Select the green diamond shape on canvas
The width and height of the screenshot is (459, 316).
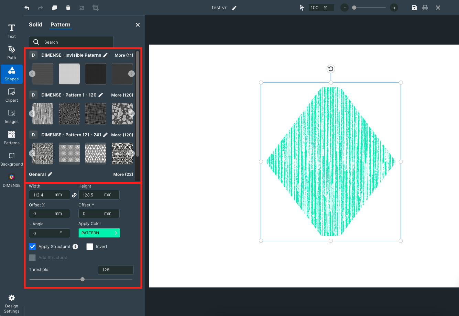(331, 161)
